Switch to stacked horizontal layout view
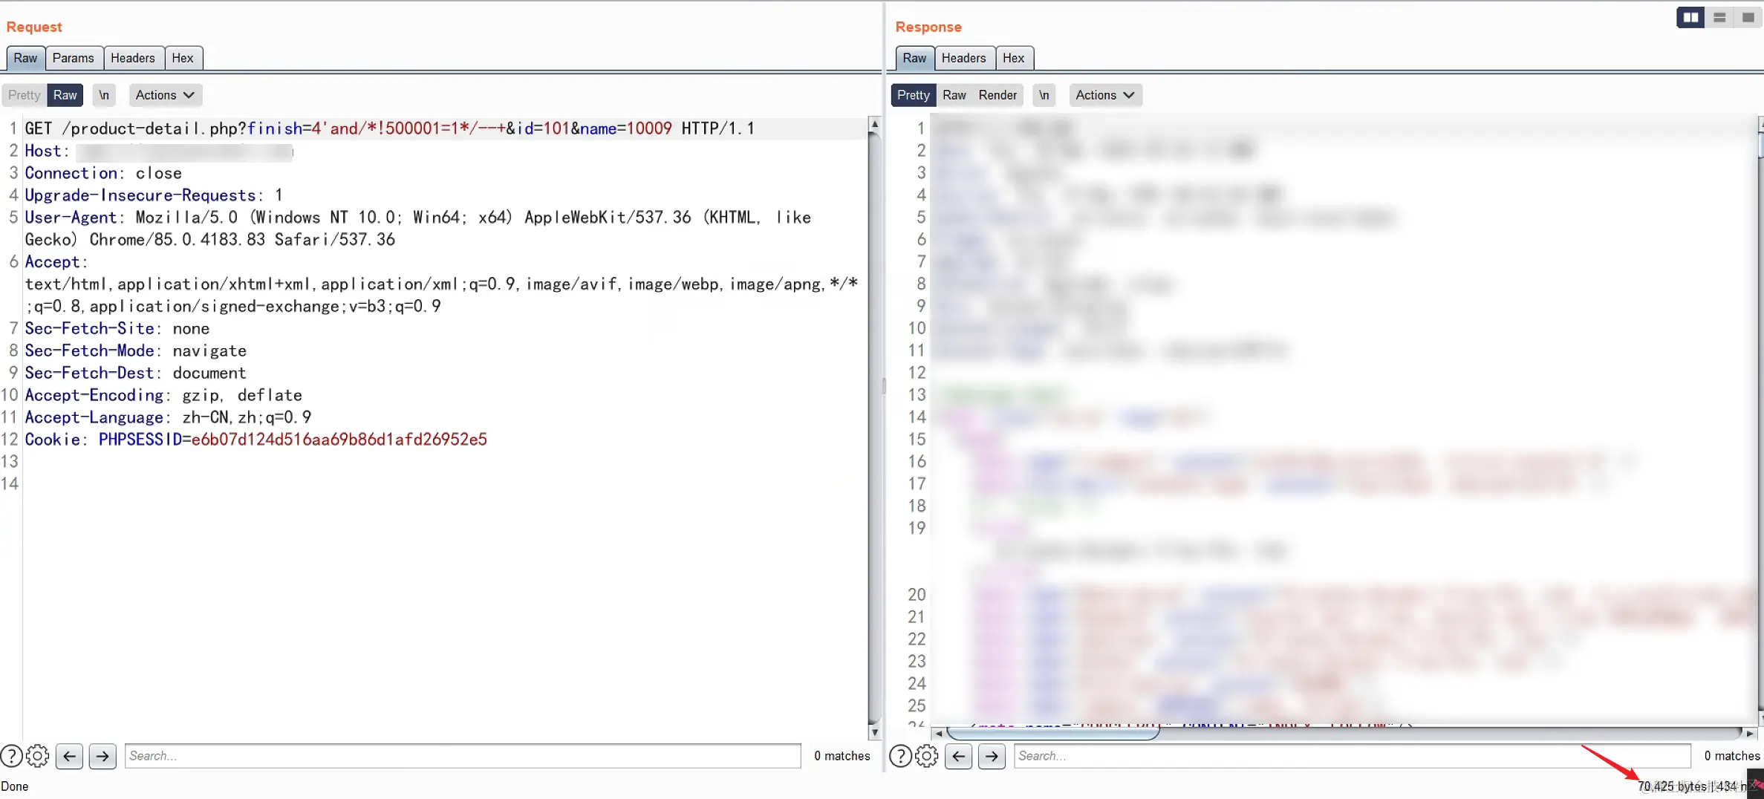This screenshot has width=1764, height=799. pos(1719,17)
